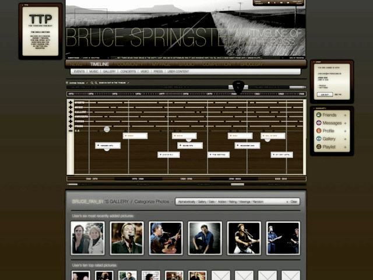Select the Concerts sub-menu item

click(x=128, y=71)
